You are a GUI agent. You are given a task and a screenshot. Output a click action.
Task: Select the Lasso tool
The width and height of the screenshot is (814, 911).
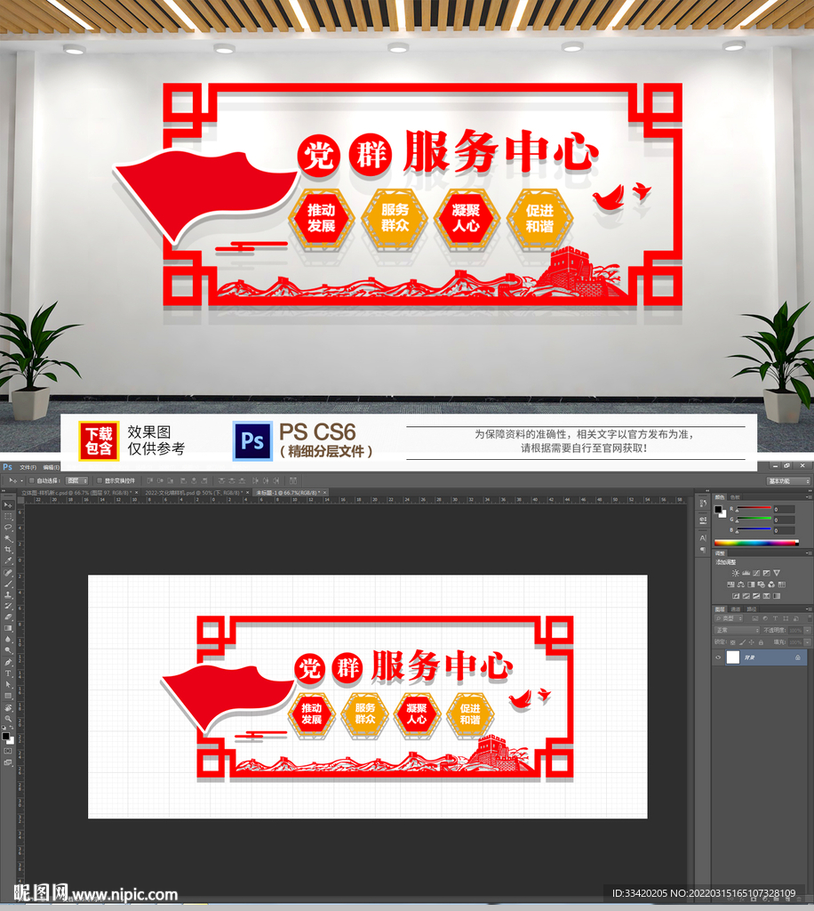[8, 527]
